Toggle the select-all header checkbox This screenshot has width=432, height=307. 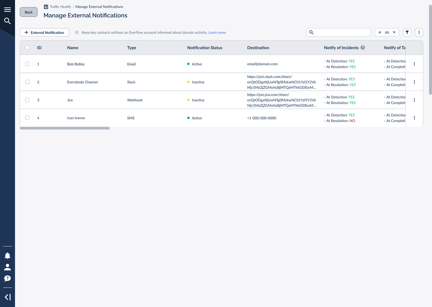point(27,48)
